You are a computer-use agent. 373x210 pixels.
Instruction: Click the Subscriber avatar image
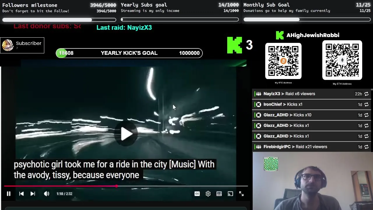[8, 45]
